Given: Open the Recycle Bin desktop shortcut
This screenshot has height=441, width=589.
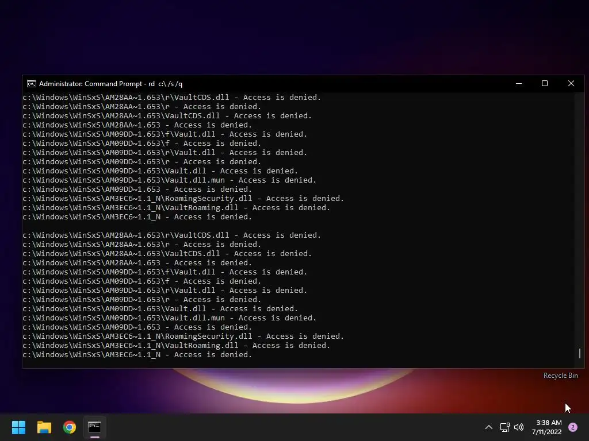Looking at the screenshot, I should tap(560, 376).
